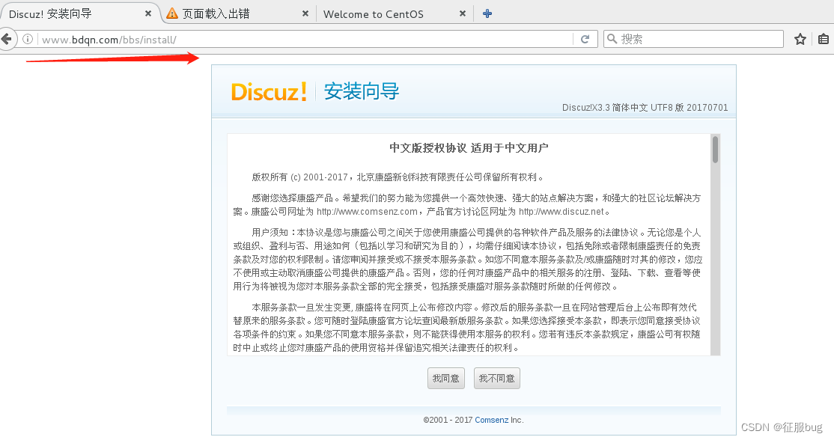Switch to Welcome to CentOS tab
This screenshot has width=834, height=440.
click(394, 13)
